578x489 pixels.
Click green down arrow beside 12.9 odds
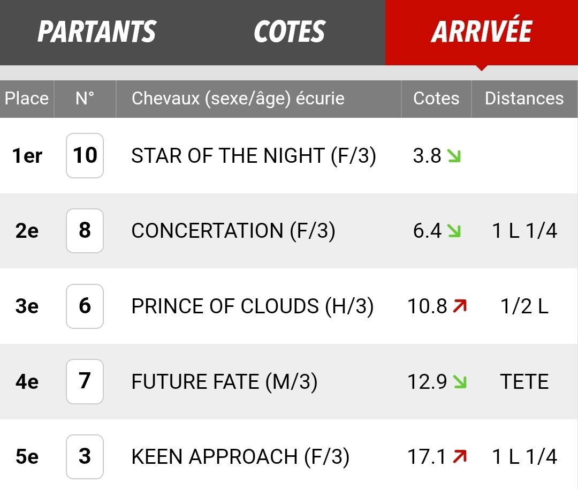tap(460, 382)
